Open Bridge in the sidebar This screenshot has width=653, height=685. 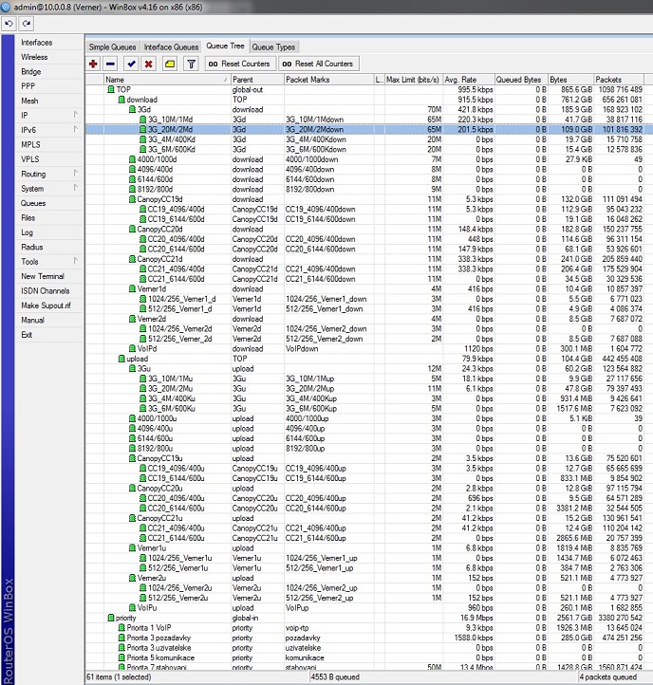pos(31,72)
